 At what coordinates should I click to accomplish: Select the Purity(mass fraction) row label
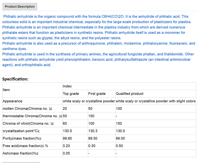[x=22, y=138]
